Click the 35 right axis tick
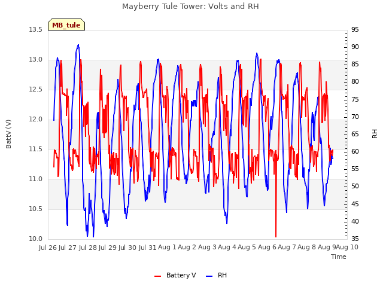This screenshot has width=383, height=287. click(355, 239)
